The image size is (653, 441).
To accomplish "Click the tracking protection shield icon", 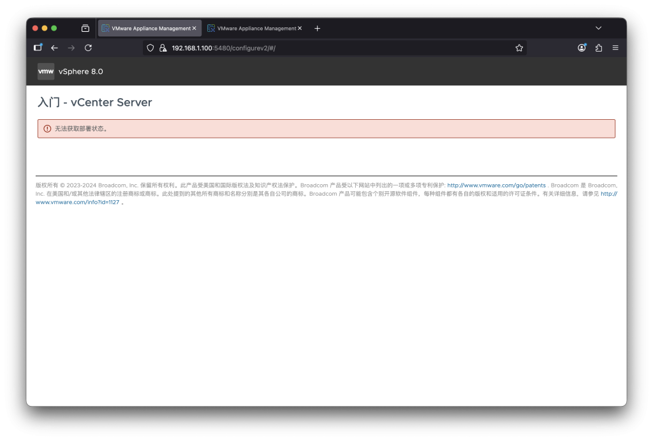I will [150, 47].
